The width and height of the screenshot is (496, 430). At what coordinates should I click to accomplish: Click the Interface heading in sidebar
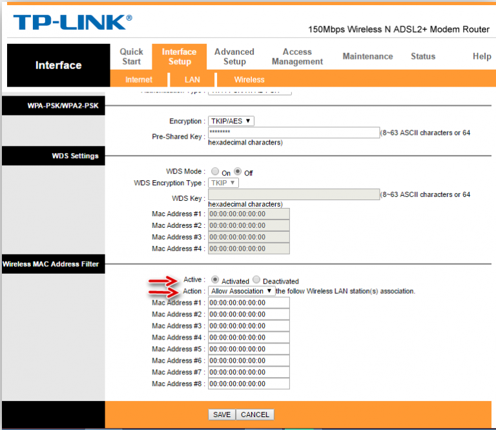(59, 65)
